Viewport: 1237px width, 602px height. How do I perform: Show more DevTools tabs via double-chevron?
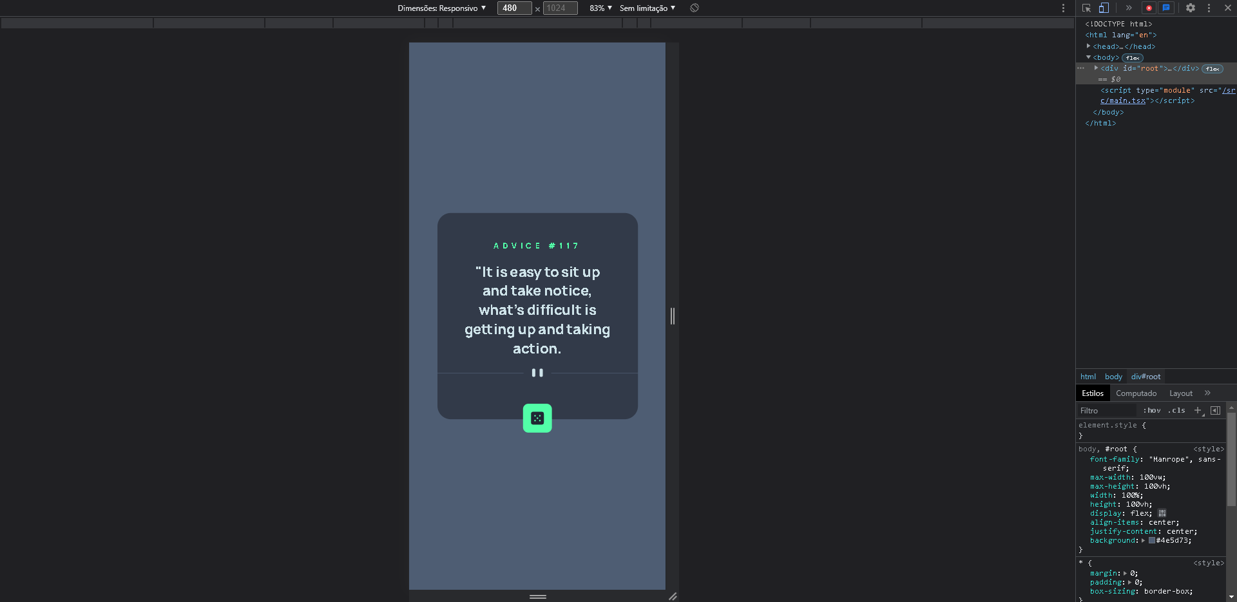(1129, 8)
